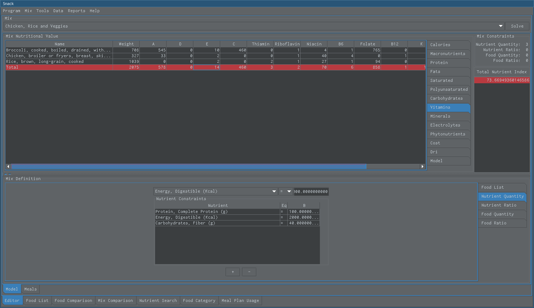
Task: Click the Niacin column header
Action: (314, 44)
